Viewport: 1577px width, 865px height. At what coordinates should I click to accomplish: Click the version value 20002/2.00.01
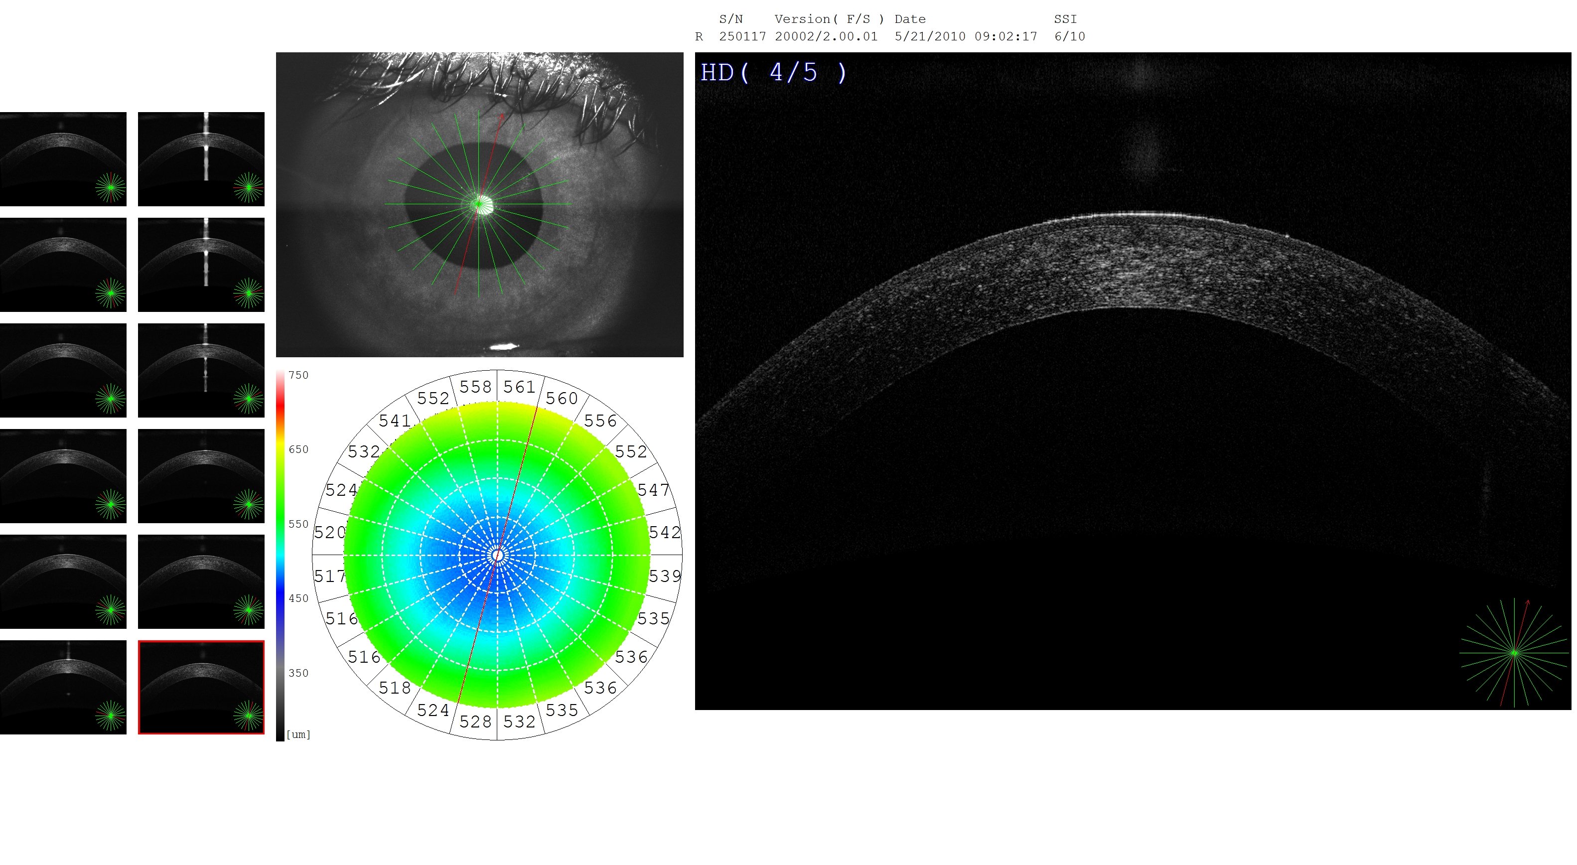point(826,37)
